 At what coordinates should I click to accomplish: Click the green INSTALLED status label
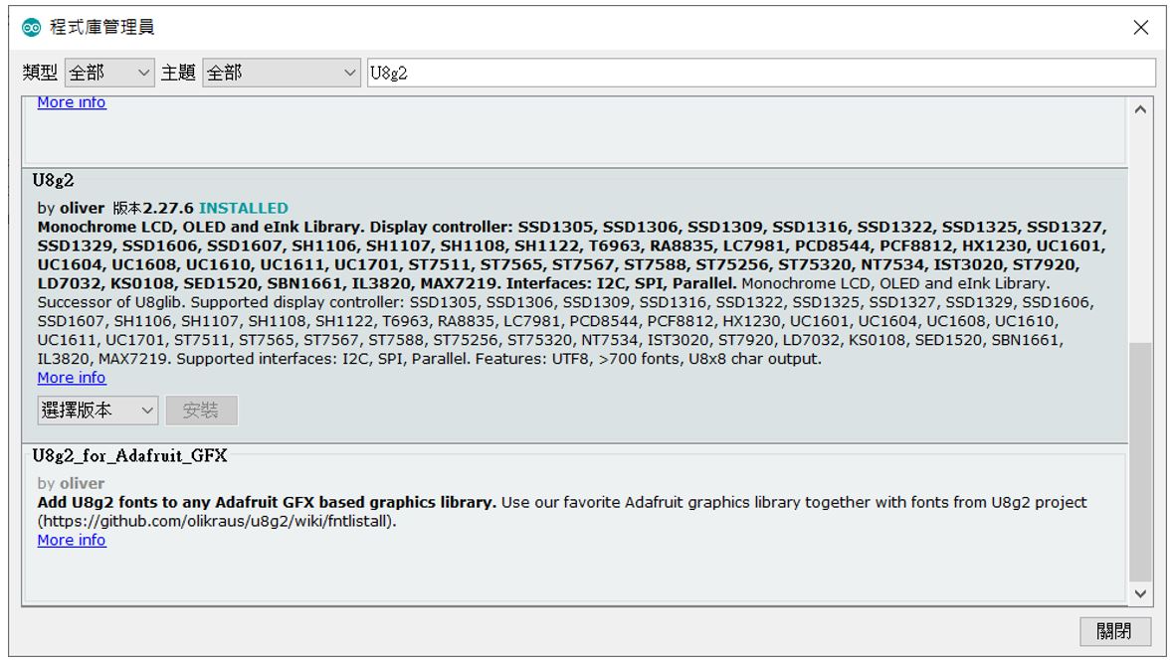click(244, 208)
